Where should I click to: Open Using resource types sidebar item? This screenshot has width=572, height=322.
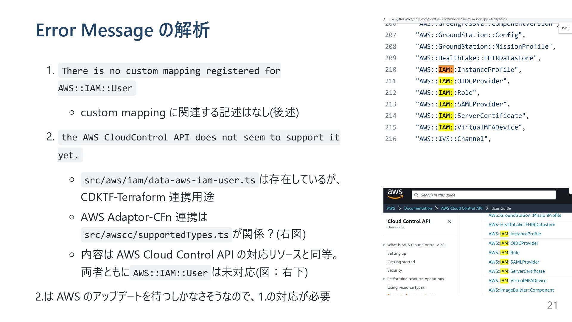[406, 287]
